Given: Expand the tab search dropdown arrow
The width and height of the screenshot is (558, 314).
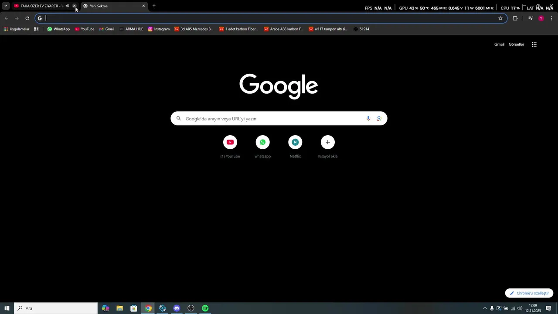Looking at the screenshot, I should (x=6, y=6).
